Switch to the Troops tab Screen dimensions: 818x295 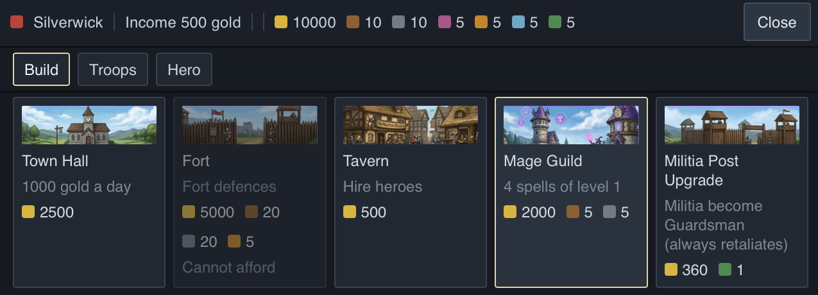[x=113, y=69]
